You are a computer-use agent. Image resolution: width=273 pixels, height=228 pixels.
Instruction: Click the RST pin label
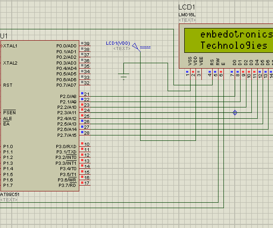click(8, 85)
